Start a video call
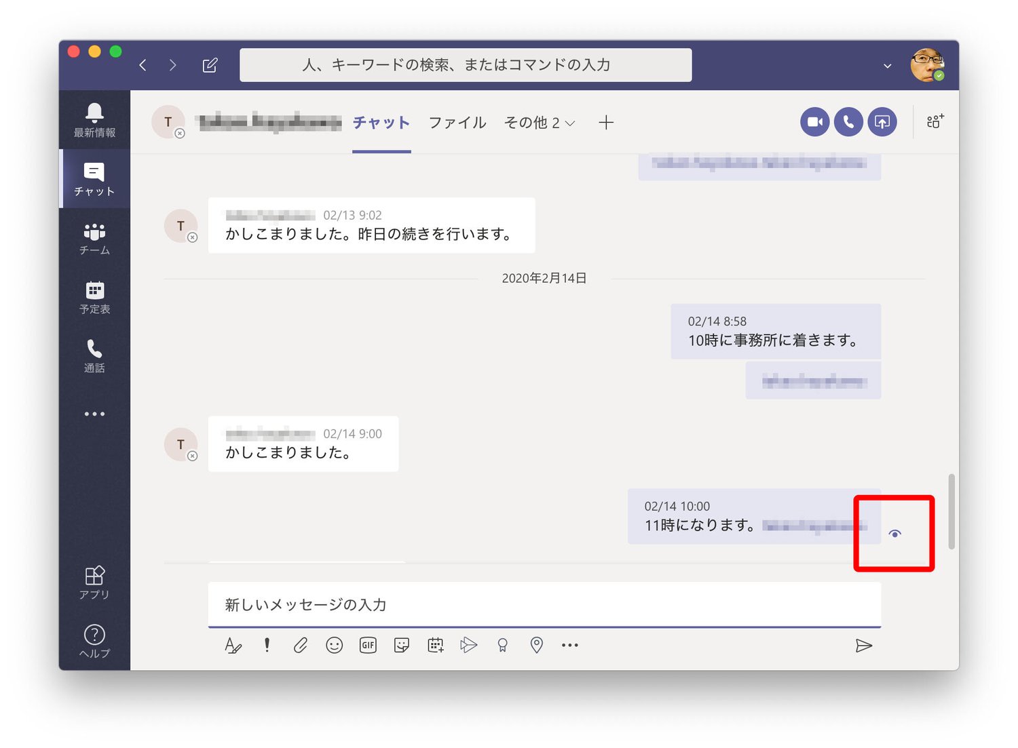The image size is (1018, 748). click(814, 122)
